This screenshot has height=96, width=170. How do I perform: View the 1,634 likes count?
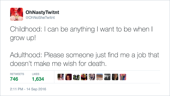[38, 79]
